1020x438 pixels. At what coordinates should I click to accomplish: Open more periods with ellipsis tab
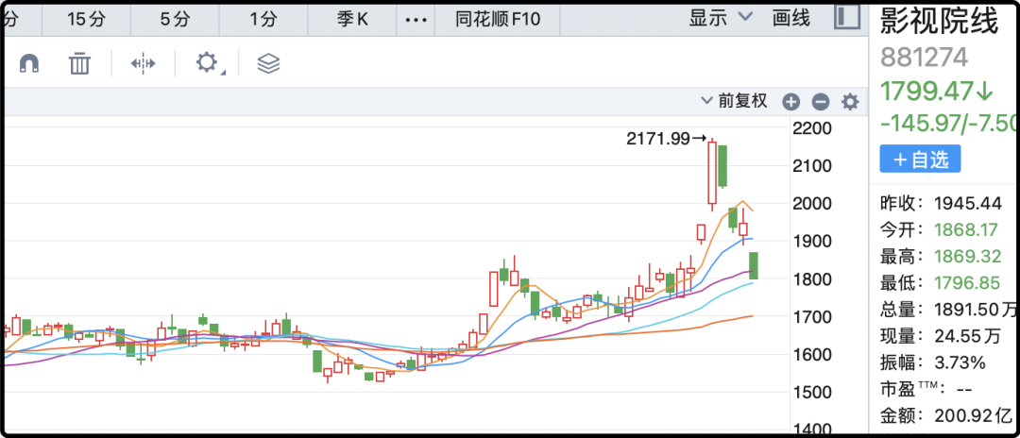point(416,20)
